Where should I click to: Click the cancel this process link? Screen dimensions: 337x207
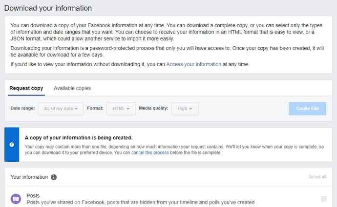coord(150,153)
